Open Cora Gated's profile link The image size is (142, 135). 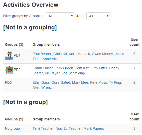point(61,82)
